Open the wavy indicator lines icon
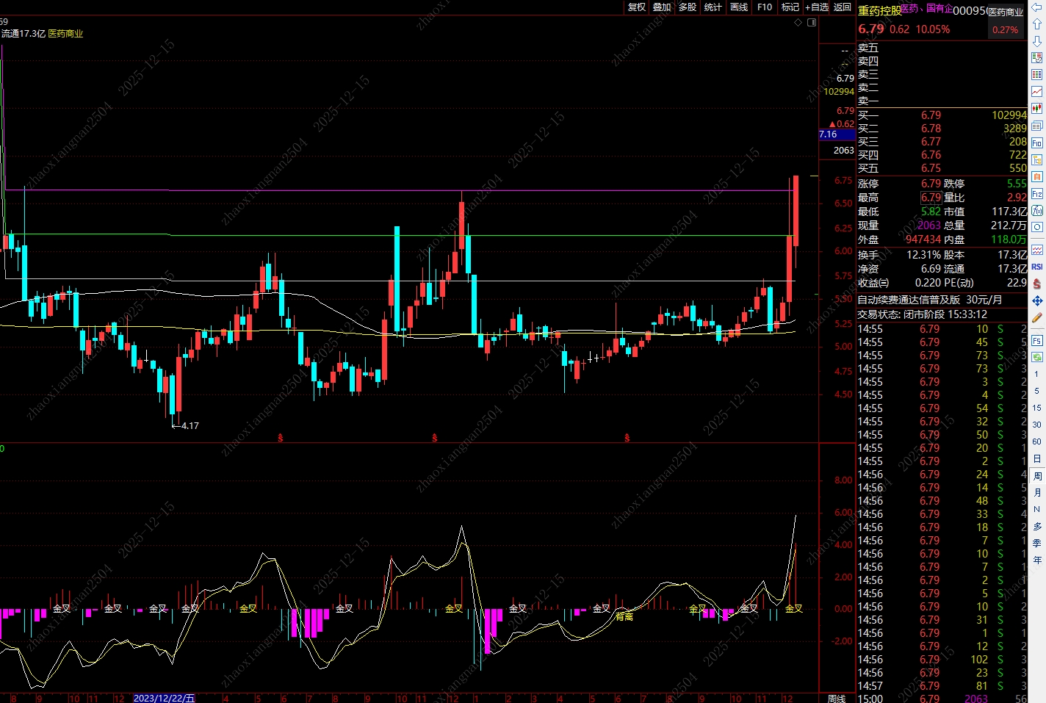This screenshot has height=703, width=1046. tap(1036, 250)
